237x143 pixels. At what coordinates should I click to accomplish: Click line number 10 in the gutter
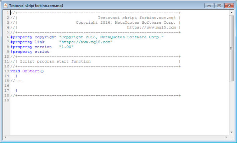(x=7, y=57)
